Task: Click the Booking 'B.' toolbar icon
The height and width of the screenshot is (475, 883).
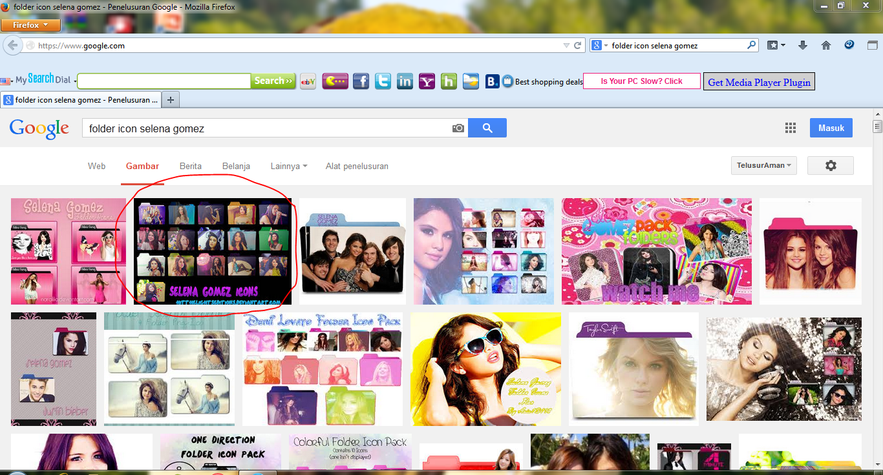Action: [492, 81]
